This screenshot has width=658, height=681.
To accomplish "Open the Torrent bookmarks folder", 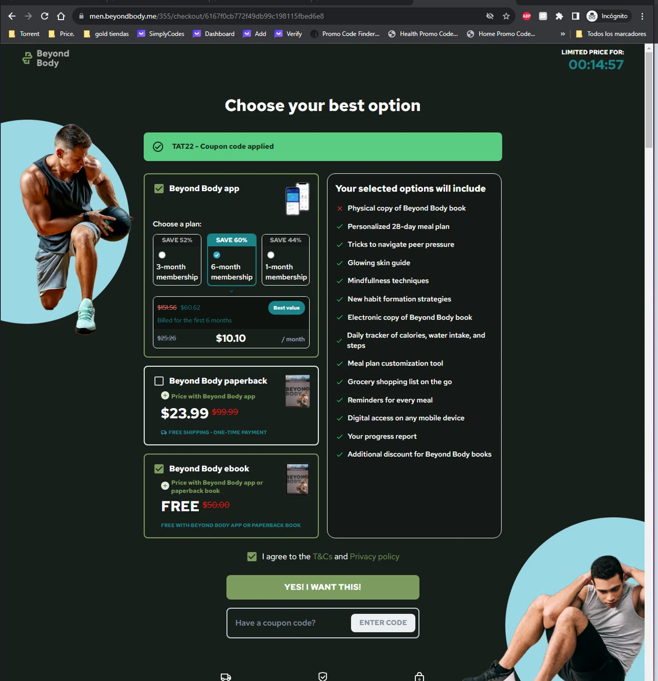I will (x=25, y=34).
